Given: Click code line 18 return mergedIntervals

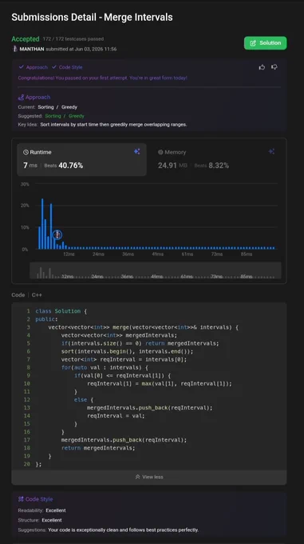Looking at the screenshot, I should pyautogui.click(x=98, y=448).
